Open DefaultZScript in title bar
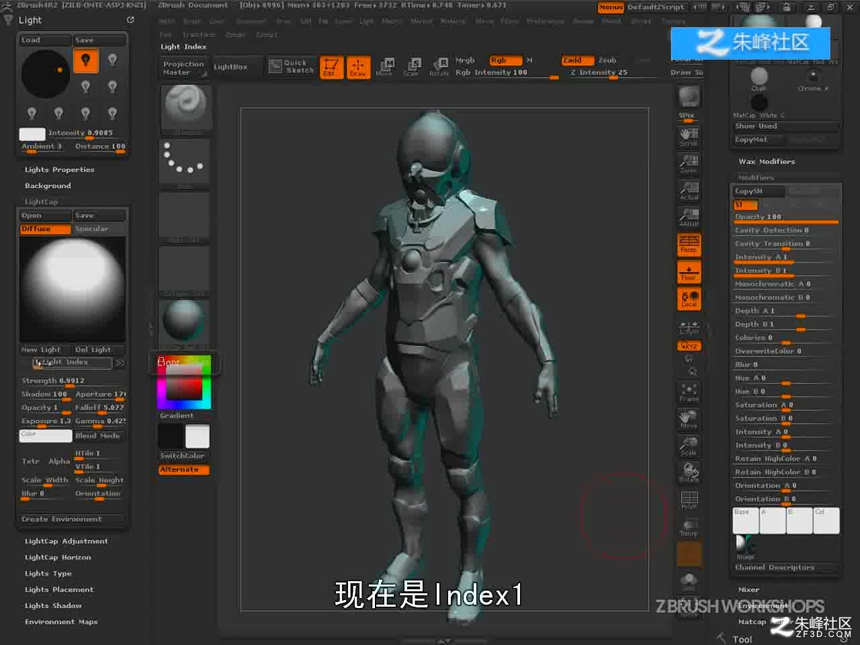This screenshot has height=645, width=860. tap(656, 7)
